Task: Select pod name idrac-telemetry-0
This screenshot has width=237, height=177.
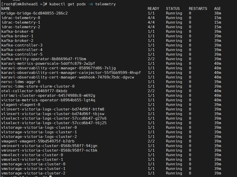Action: click(21, 18)
